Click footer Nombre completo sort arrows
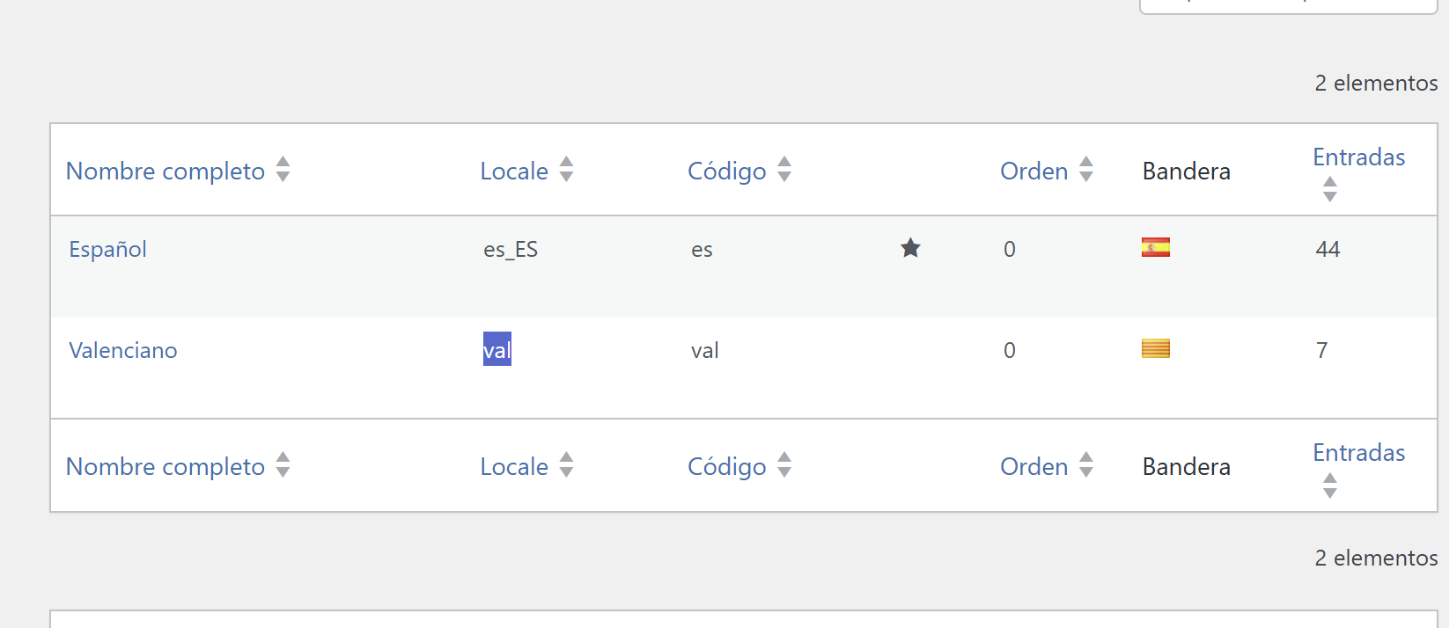This screenshot has height=628, width=1449. [x=283, y=464]
